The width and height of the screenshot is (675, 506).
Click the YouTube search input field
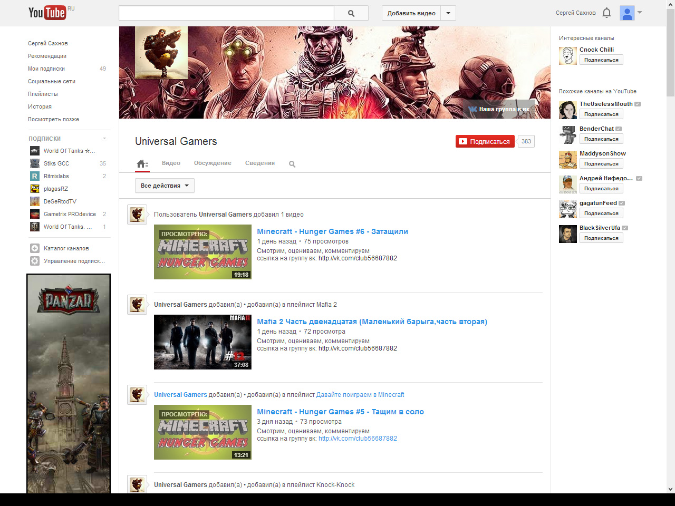227,13
